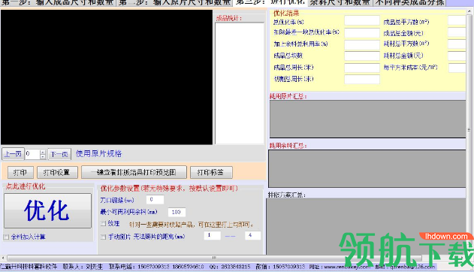
Task: Click the 使用原片规格 label
Action: click(98, 154)
